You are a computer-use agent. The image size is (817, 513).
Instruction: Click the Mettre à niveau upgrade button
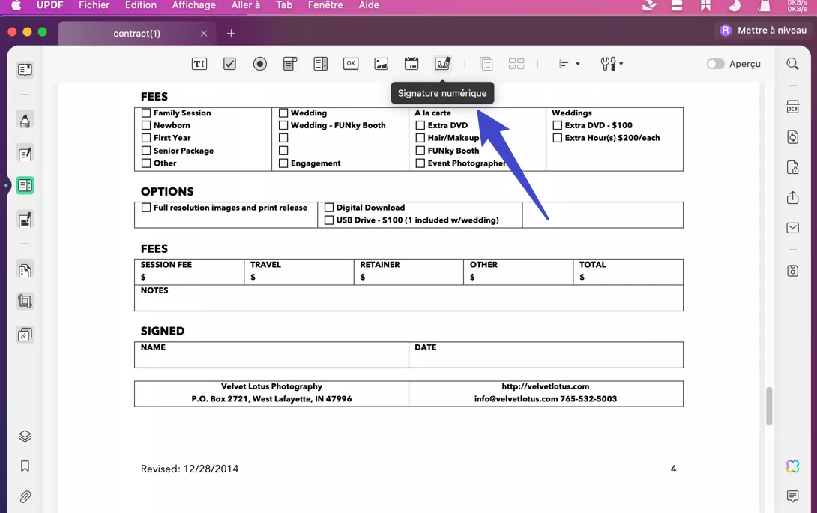(x=763, y=30)
